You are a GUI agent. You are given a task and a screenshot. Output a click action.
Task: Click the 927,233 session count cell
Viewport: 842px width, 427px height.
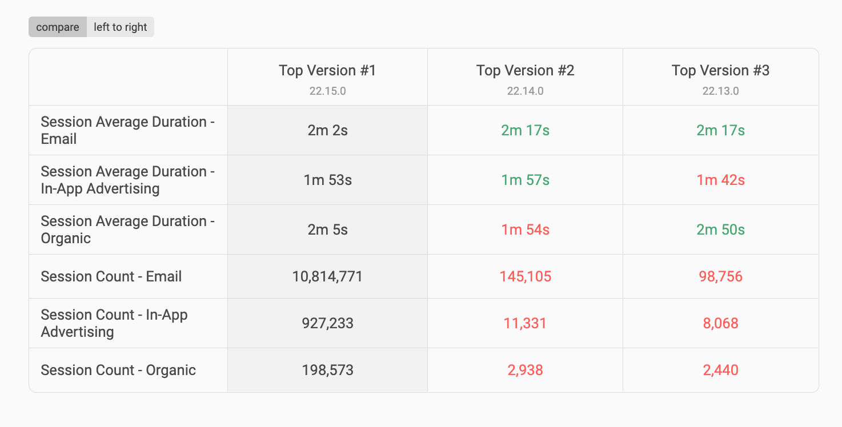point(327,324)
